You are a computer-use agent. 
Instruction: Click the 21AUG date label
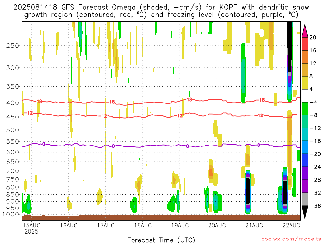tap(254, 225)
